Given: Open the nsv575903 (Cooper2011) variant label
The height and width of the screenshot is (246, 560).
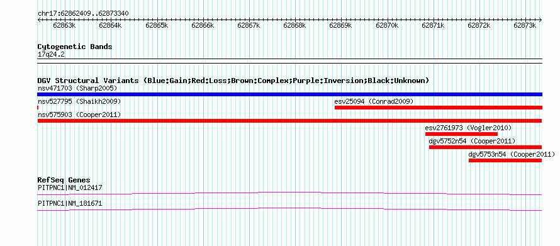Looking at the screenshot, I should tap(79, 115).
